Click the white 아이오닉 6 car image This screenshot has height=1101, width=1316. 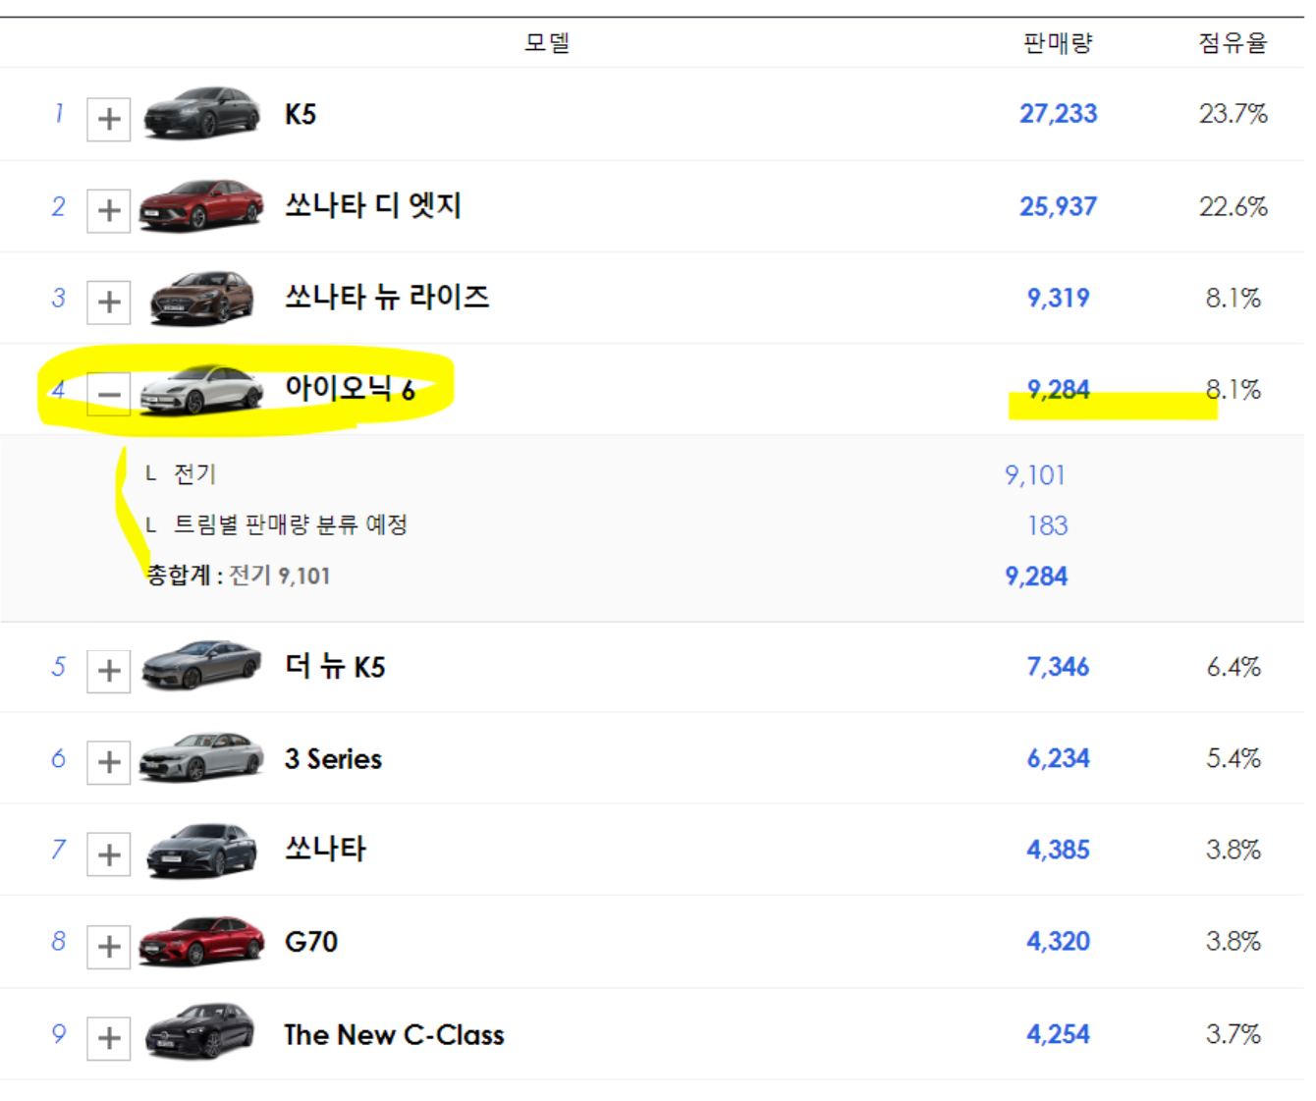tap(202, 389)
